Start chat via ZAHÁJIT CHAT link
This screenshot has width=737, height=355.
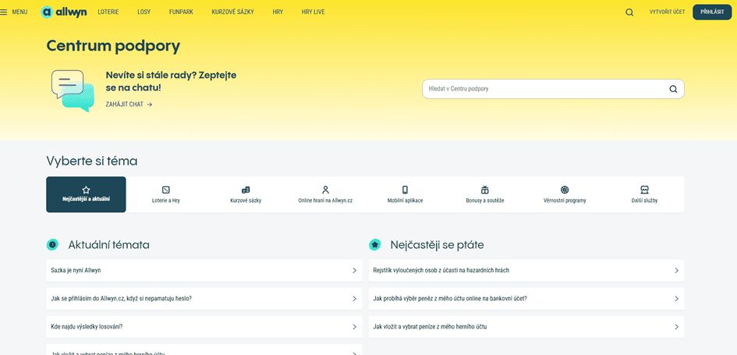point(129,105)
